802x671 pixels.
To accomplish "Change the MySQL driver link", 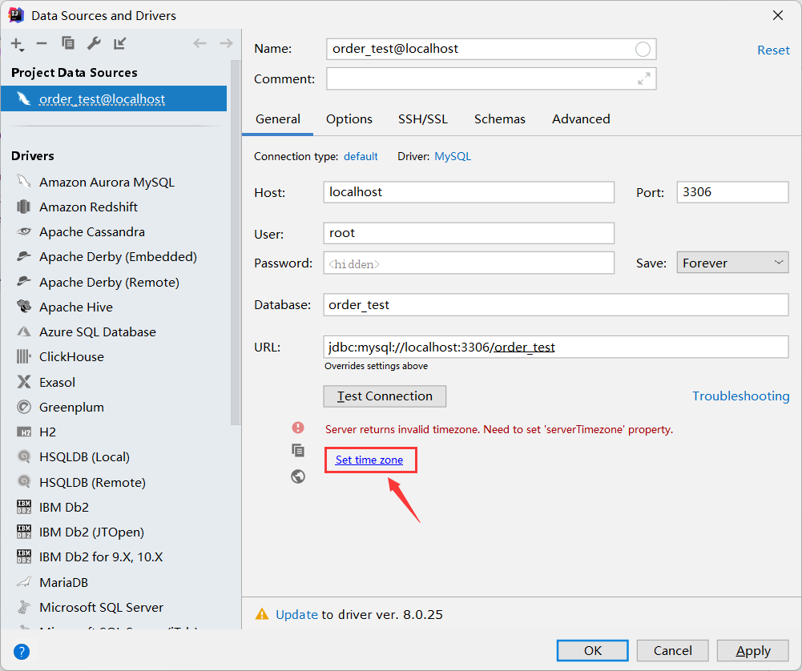I will 453,156.
